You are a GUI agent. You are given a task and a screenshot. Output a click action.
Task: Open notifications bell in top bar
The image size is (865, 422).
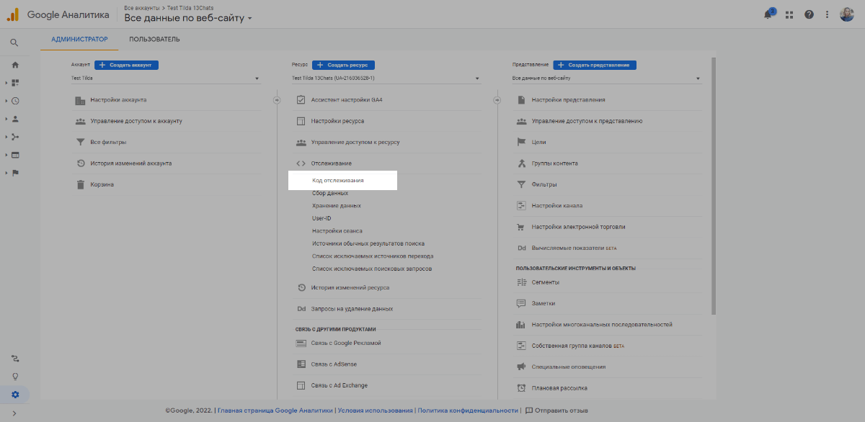[x=768, y=14]
